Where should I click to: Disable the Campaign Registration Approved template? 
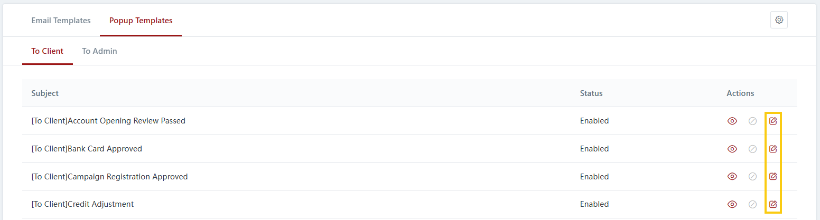[753, 176]
